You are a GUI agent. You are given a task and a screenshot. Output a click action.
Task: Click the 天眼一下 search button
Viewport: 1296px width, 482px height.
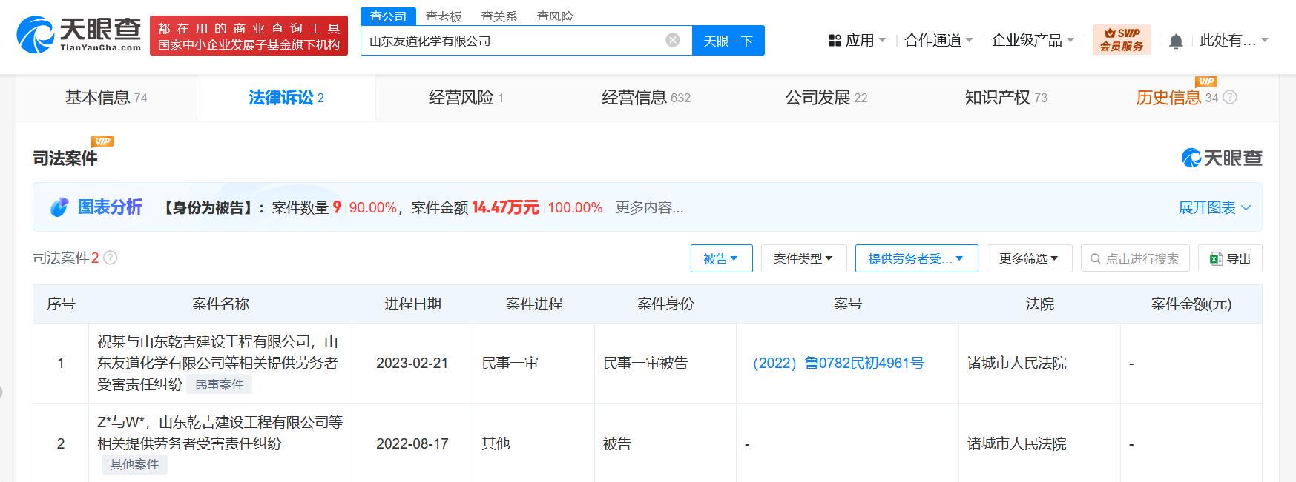(728, 41)
